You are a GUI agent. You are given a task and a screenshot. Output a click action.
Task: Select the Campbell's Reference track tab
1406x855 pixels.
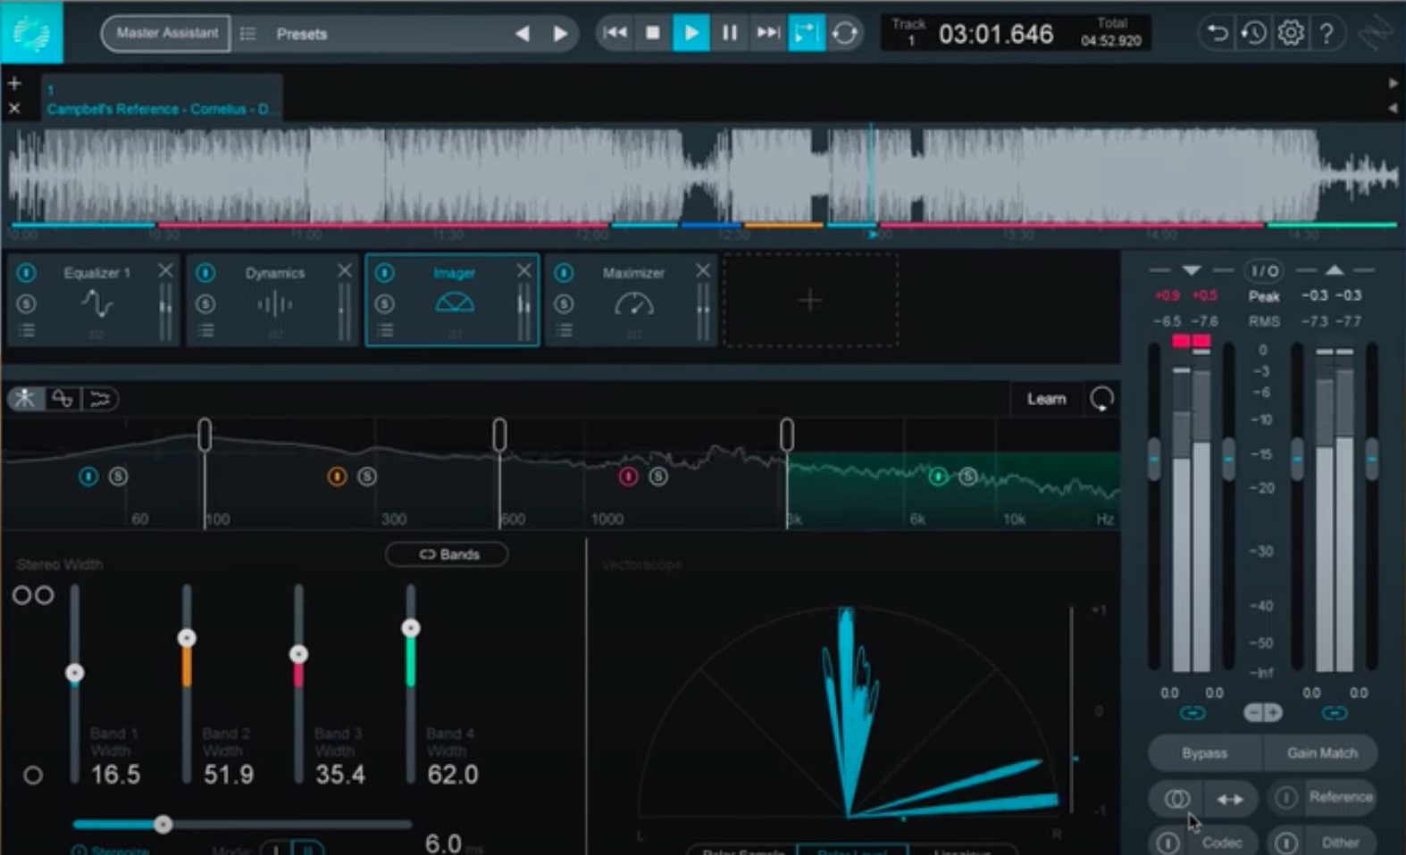click(x=161, y=98)
